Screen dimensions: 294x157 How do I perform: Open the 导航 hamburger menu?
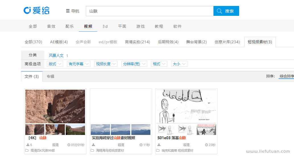tap(73, 11)
